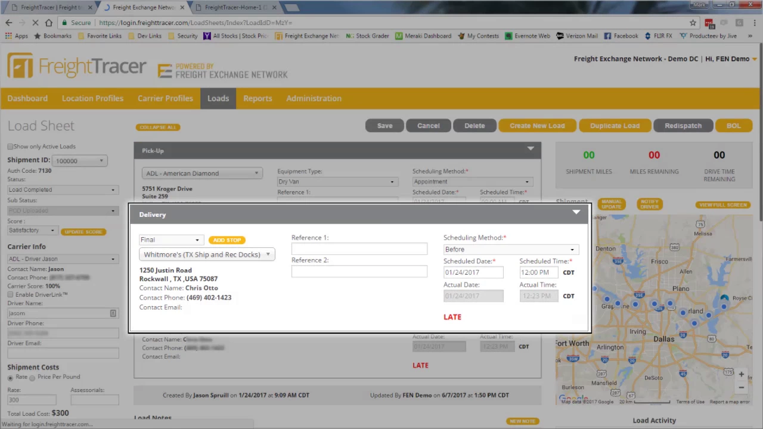Open the FLIR FX bookmark
This screenshot has height=429, width=763.
[x=658, y=36]
